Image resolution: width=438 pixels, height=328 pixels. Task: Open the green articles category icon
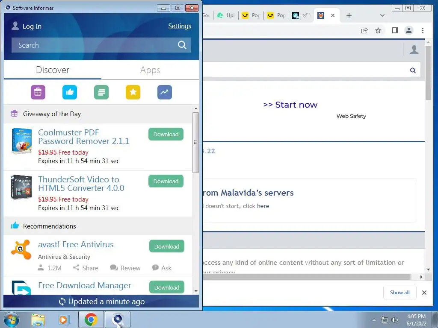(101, 92)
